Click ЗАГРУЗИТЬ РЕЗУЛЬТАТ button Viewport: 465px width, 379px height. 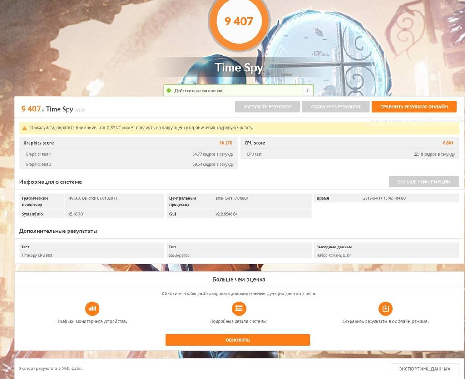pyautogui.click(x=267, y=106)
